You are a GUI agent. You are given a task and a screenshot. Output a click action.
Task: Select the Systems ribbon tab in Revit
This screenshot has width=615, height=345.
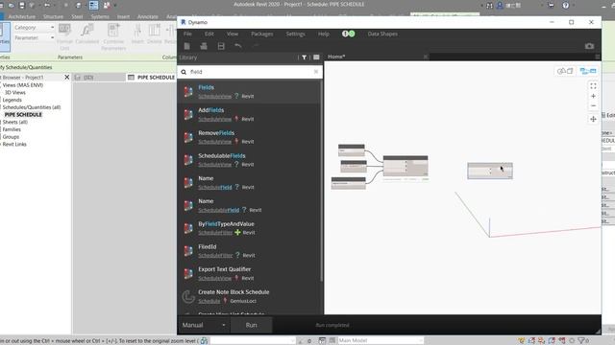pyautogui.click(x=100, y=17)
